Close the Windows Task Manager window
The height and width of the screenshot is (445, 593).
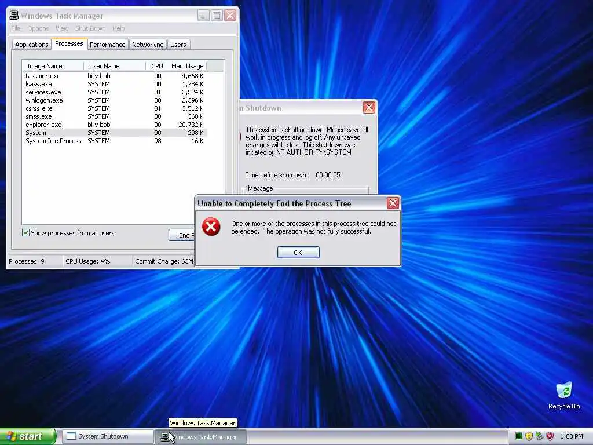click(230, 16)
